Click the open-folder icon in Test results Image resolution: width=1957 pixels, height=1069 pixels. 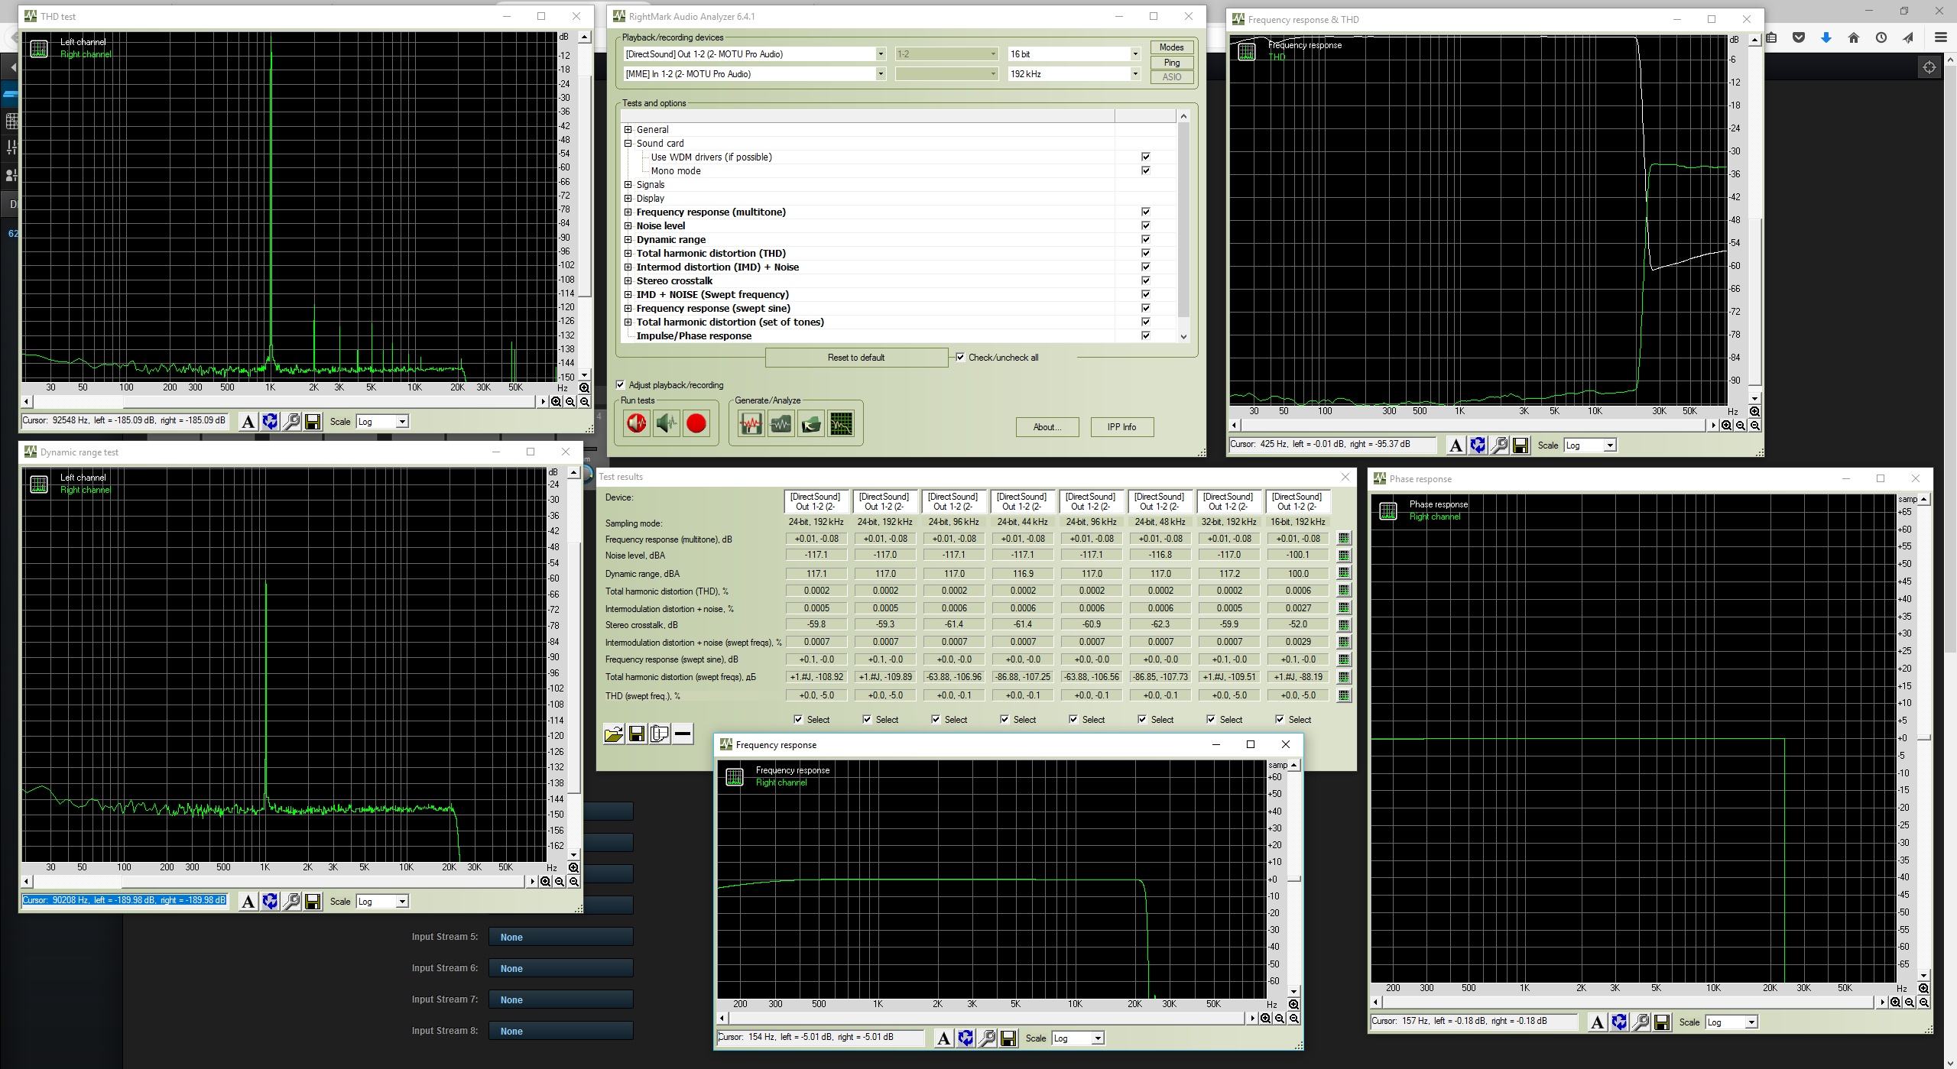pos(613,734)
